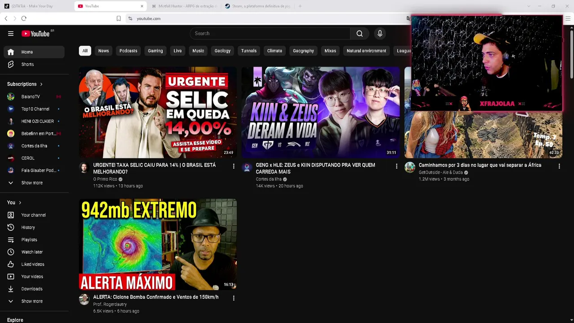Reload the YouTube page
The width and height of the screenshot is (574, 323).
tap(24, 18)
